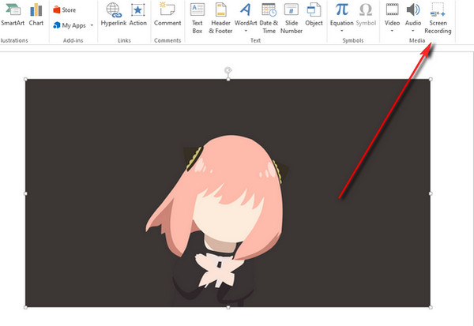Open Header & Footer settings
This screenshot has width=474, height=326.
220,18
